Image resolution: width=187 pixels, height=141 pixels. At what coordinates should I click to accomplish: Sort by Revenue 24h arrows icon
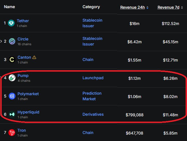click(147, 8)
